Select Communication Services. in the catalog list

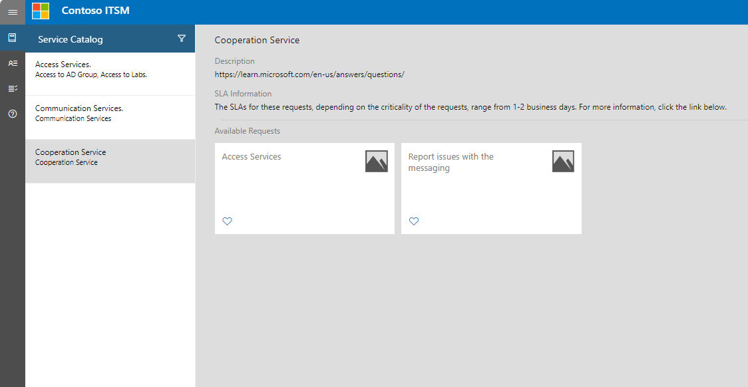110,118
